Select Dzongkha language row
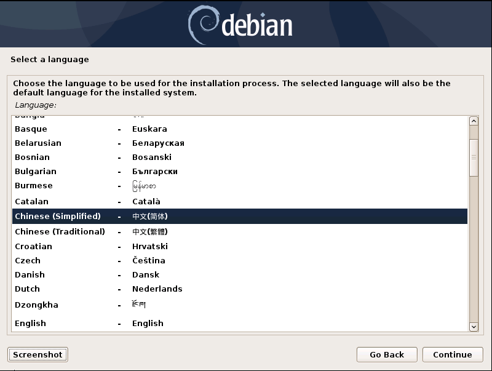 click(x=240, y=305)
